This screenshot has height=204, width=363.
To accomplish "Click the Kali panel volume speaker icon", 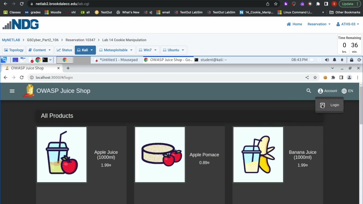I will 327,60.
